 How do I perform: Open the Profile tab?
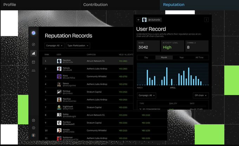(9, 5)
